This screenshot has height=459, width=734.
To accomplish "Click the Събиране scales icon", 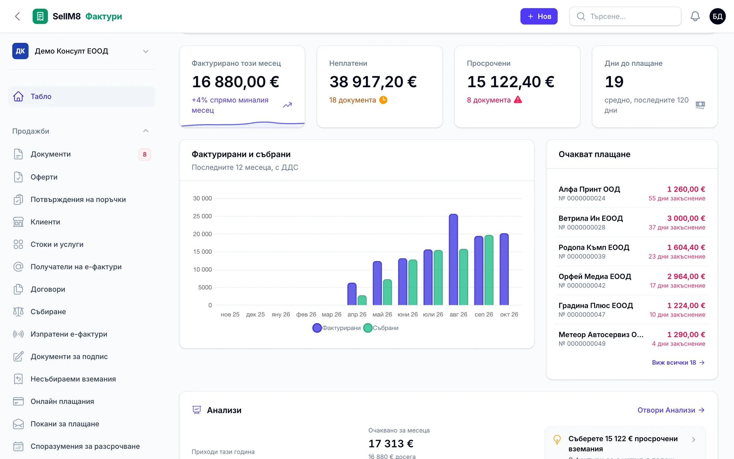I will [18, 312].
